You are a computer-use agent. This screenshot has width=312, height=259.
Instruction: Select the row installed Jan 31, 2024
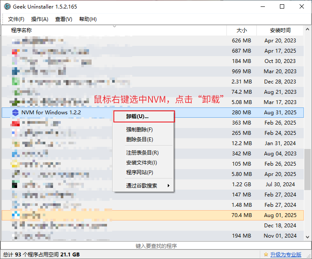click(x=153, y=143)
